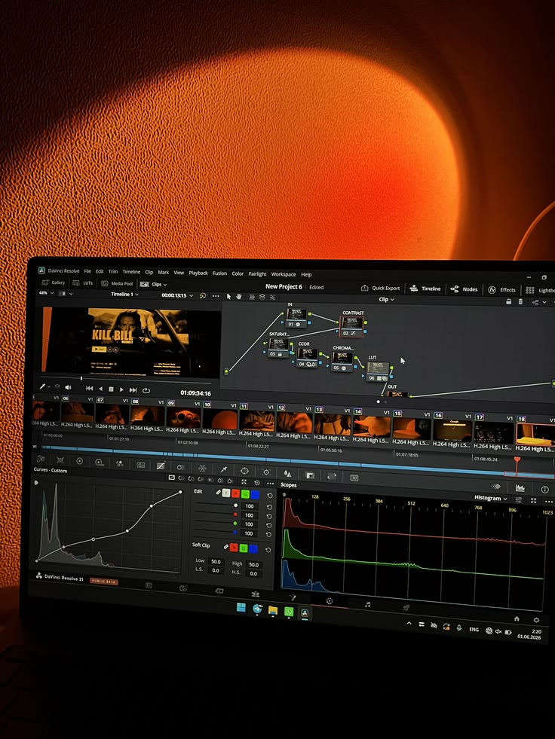The width and height of the screenshot is (555, 739).
Task: Select clip thumbnail 14
Action: [371, 426]
